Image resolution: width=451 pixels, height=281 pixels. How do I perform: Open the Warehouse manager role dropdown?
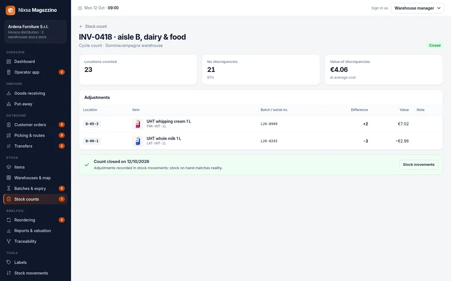tap(417, 8)
